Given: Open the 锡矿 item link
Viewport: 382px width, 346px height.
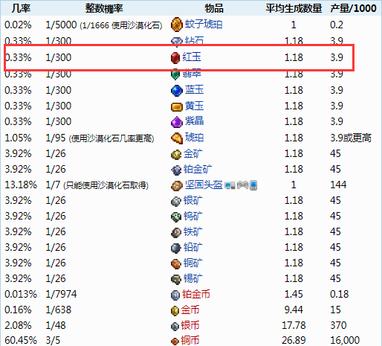Looking at the screenshot, I should 193,278.
